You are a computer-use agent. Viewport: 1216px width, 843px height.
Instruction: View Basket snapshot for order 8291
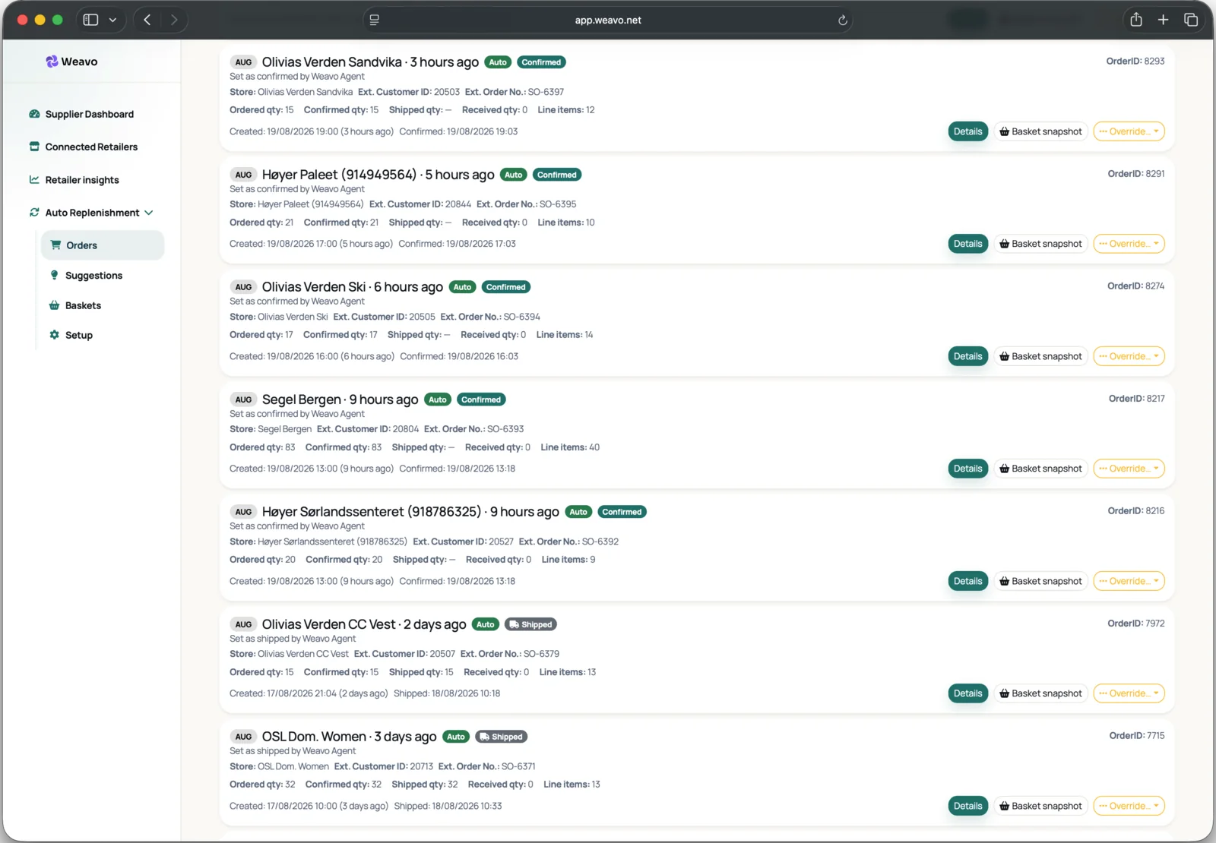click(1040, 244)
